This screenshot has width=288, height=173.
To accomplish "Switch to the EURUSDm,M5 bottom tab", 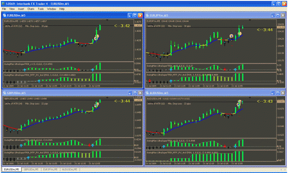I will (12, 169).
